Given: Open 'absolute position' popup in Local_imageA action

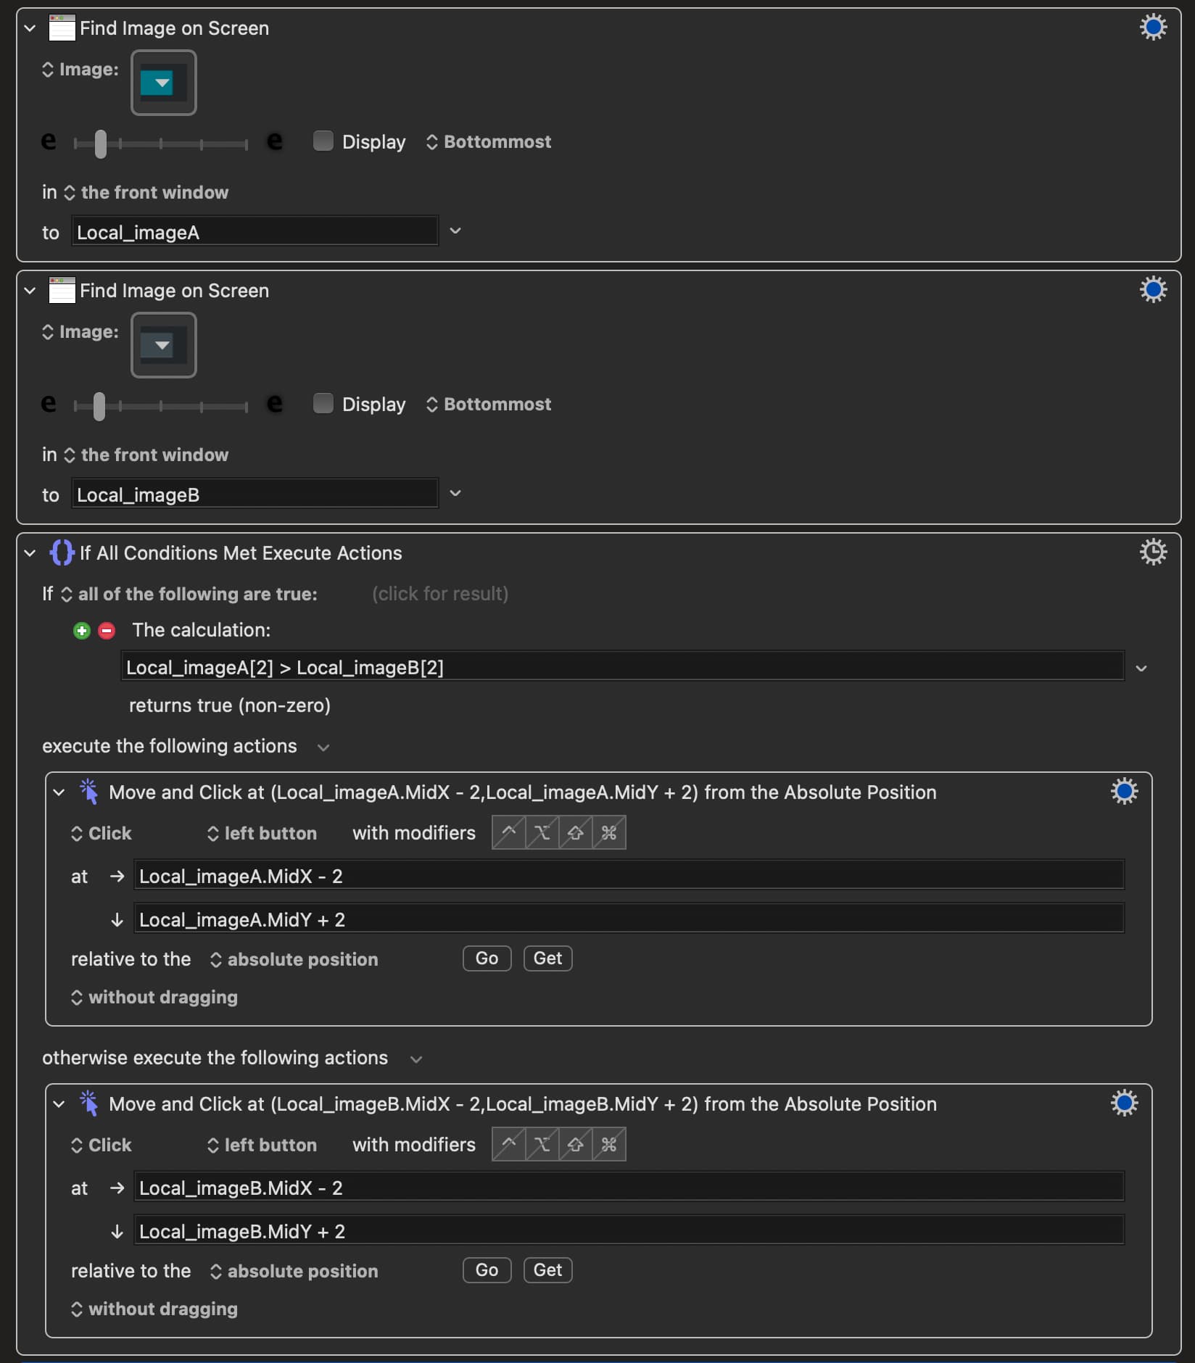Looking at the screenshot, I should click(x=294, y=959).
